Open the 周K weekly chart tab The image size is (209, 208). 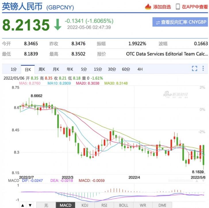tap(42, 69)
